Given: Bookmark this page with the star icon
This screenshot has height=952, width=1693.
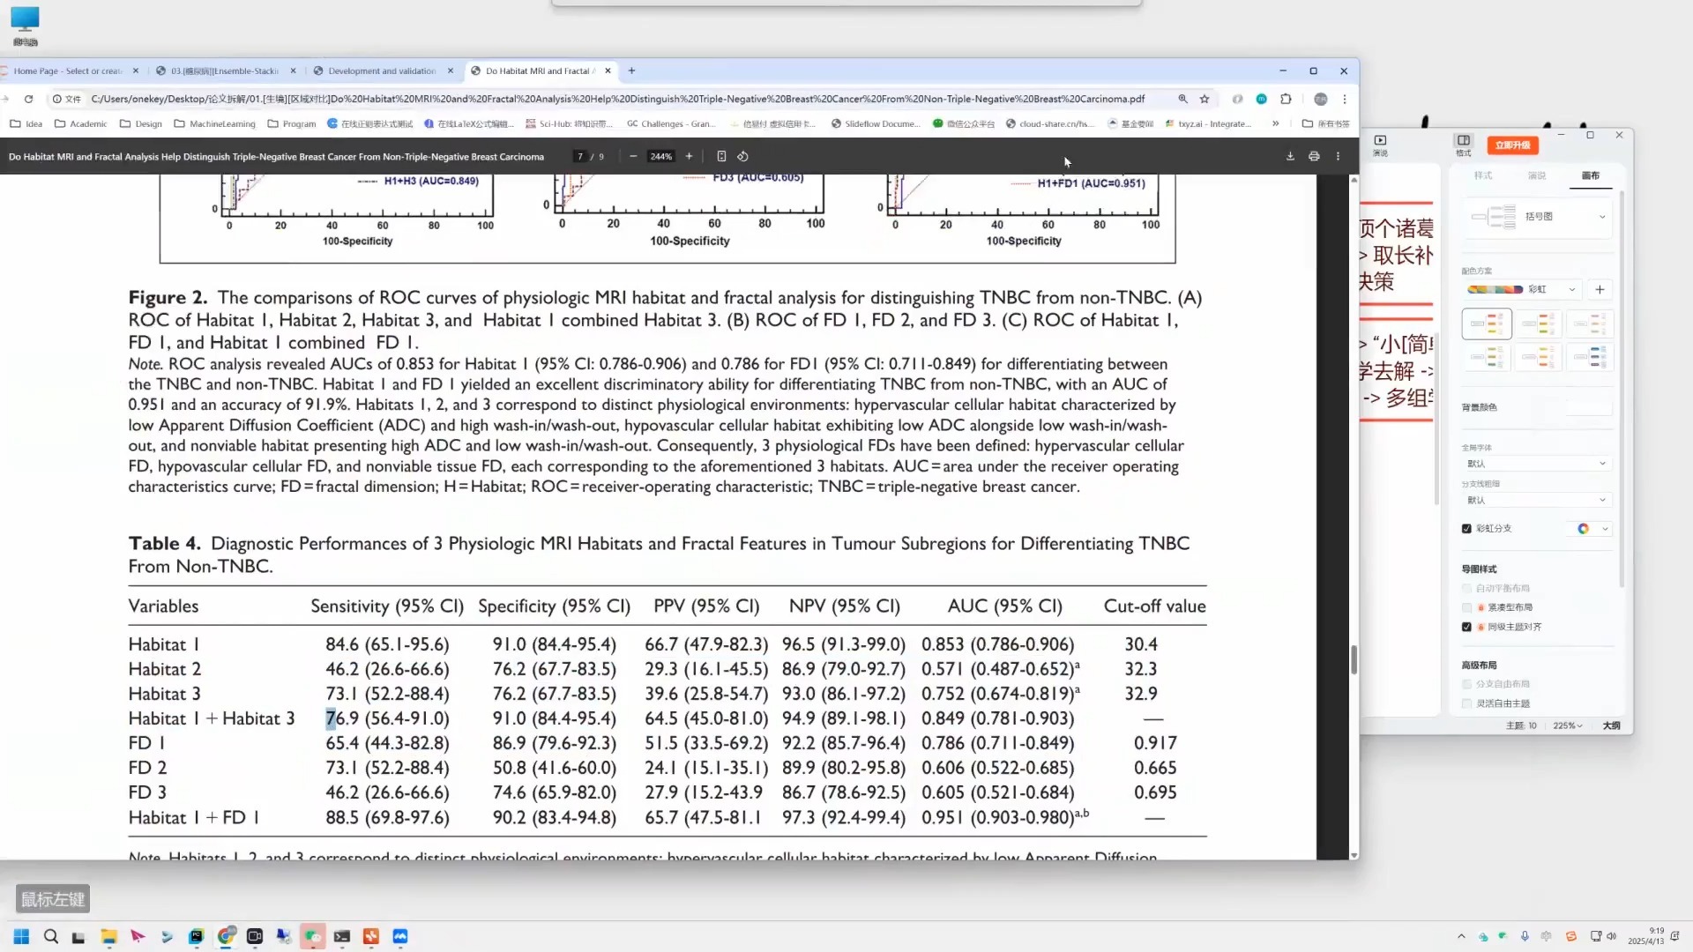Looking at the screenshot, I should point(1204,99).
